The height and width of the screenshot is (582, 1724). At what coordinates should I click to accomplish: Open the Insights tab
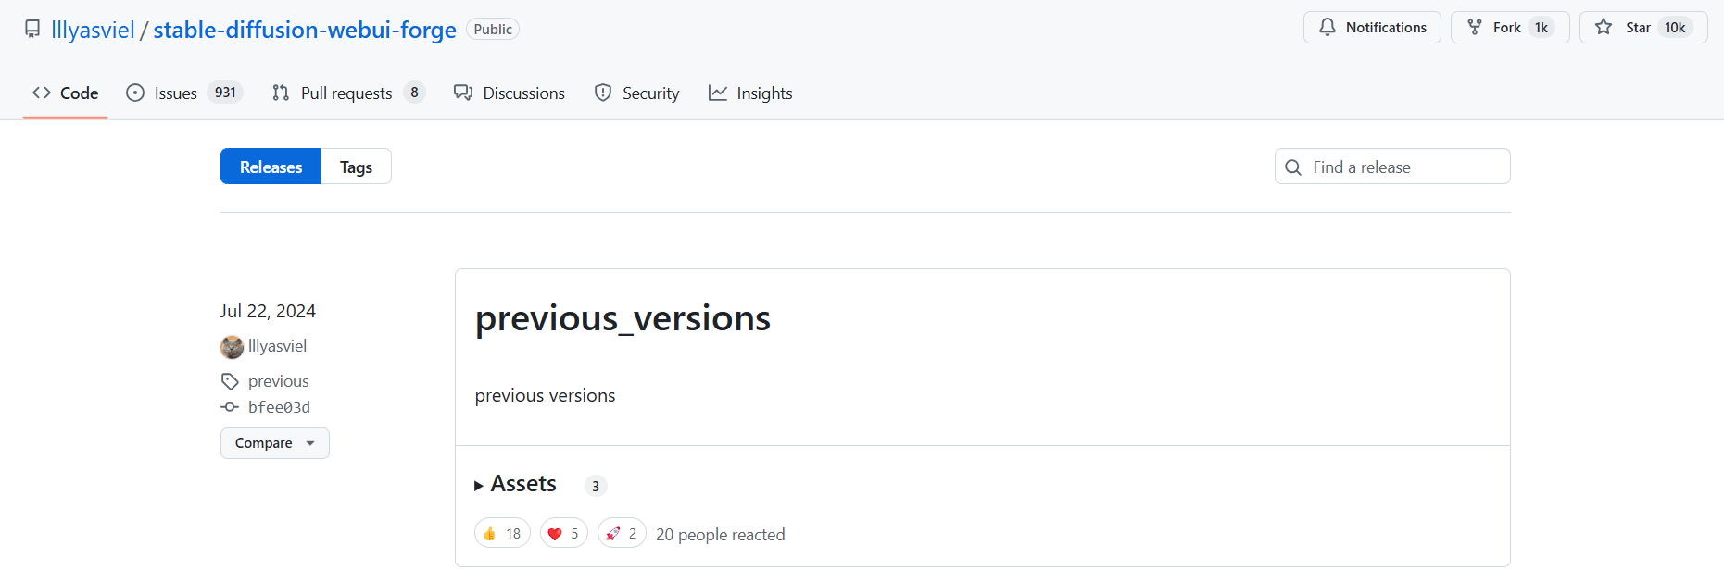750,93
